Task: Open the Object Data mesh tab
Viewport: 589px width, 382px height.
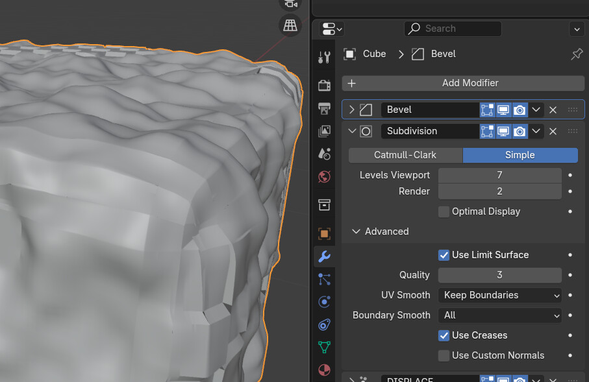Action: click(x=324, y=347)
